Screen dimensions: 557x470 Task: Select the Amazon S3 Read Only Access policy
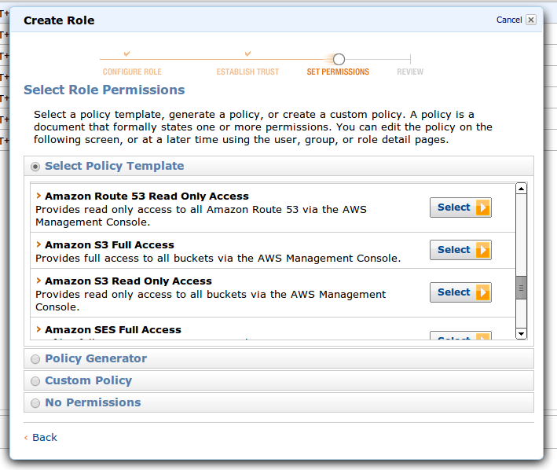click(x=460, y=292)
